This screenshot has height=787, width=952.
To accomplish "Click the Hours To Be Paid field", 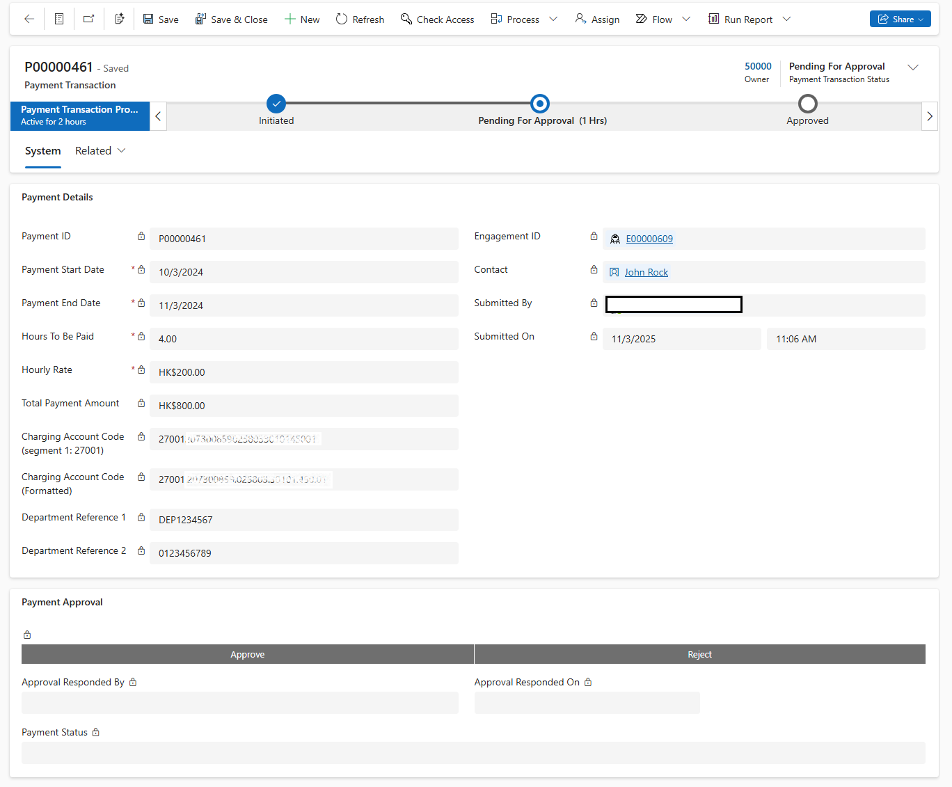I will (303, 339).
